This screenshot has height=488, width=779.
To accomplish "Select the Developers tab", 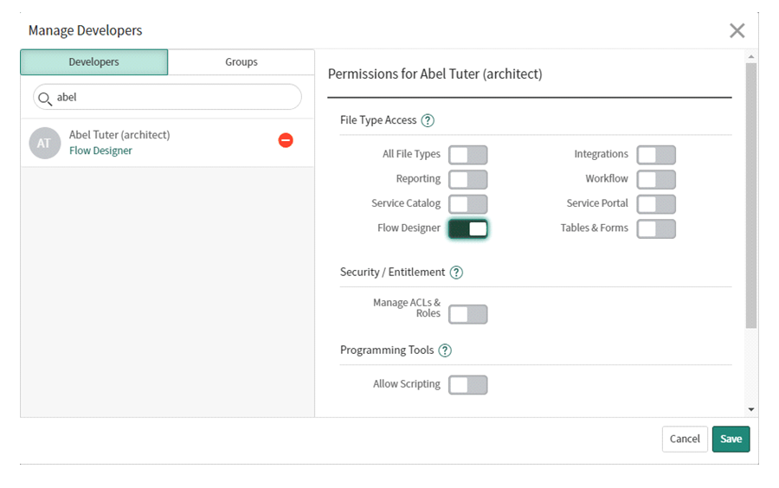I will [94, 62].
